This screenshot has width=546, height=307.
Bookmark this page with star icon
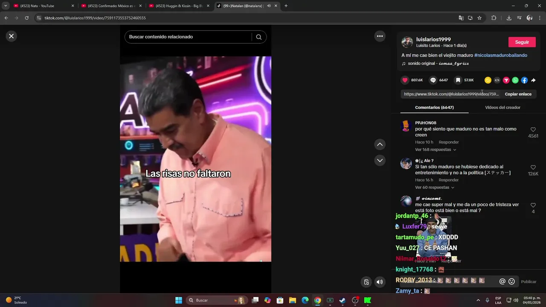tap(479, 18)
